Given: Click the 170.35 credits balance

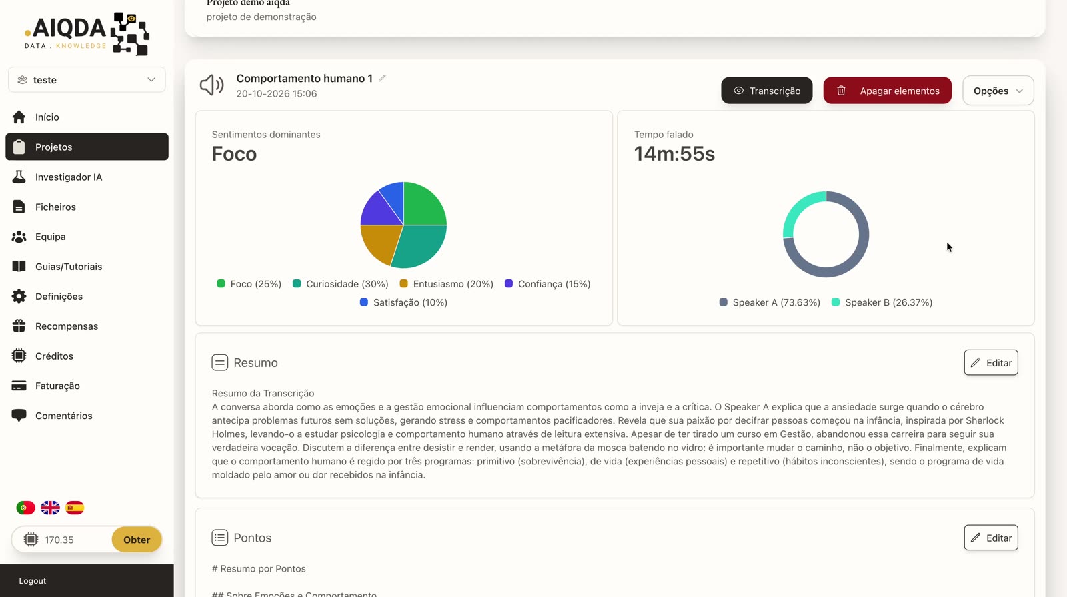Looking at the screenshot, I should click(59, 540).
